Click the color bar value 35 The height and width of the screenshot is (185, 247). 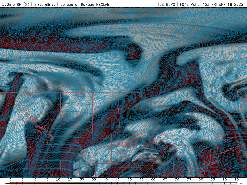94,179
